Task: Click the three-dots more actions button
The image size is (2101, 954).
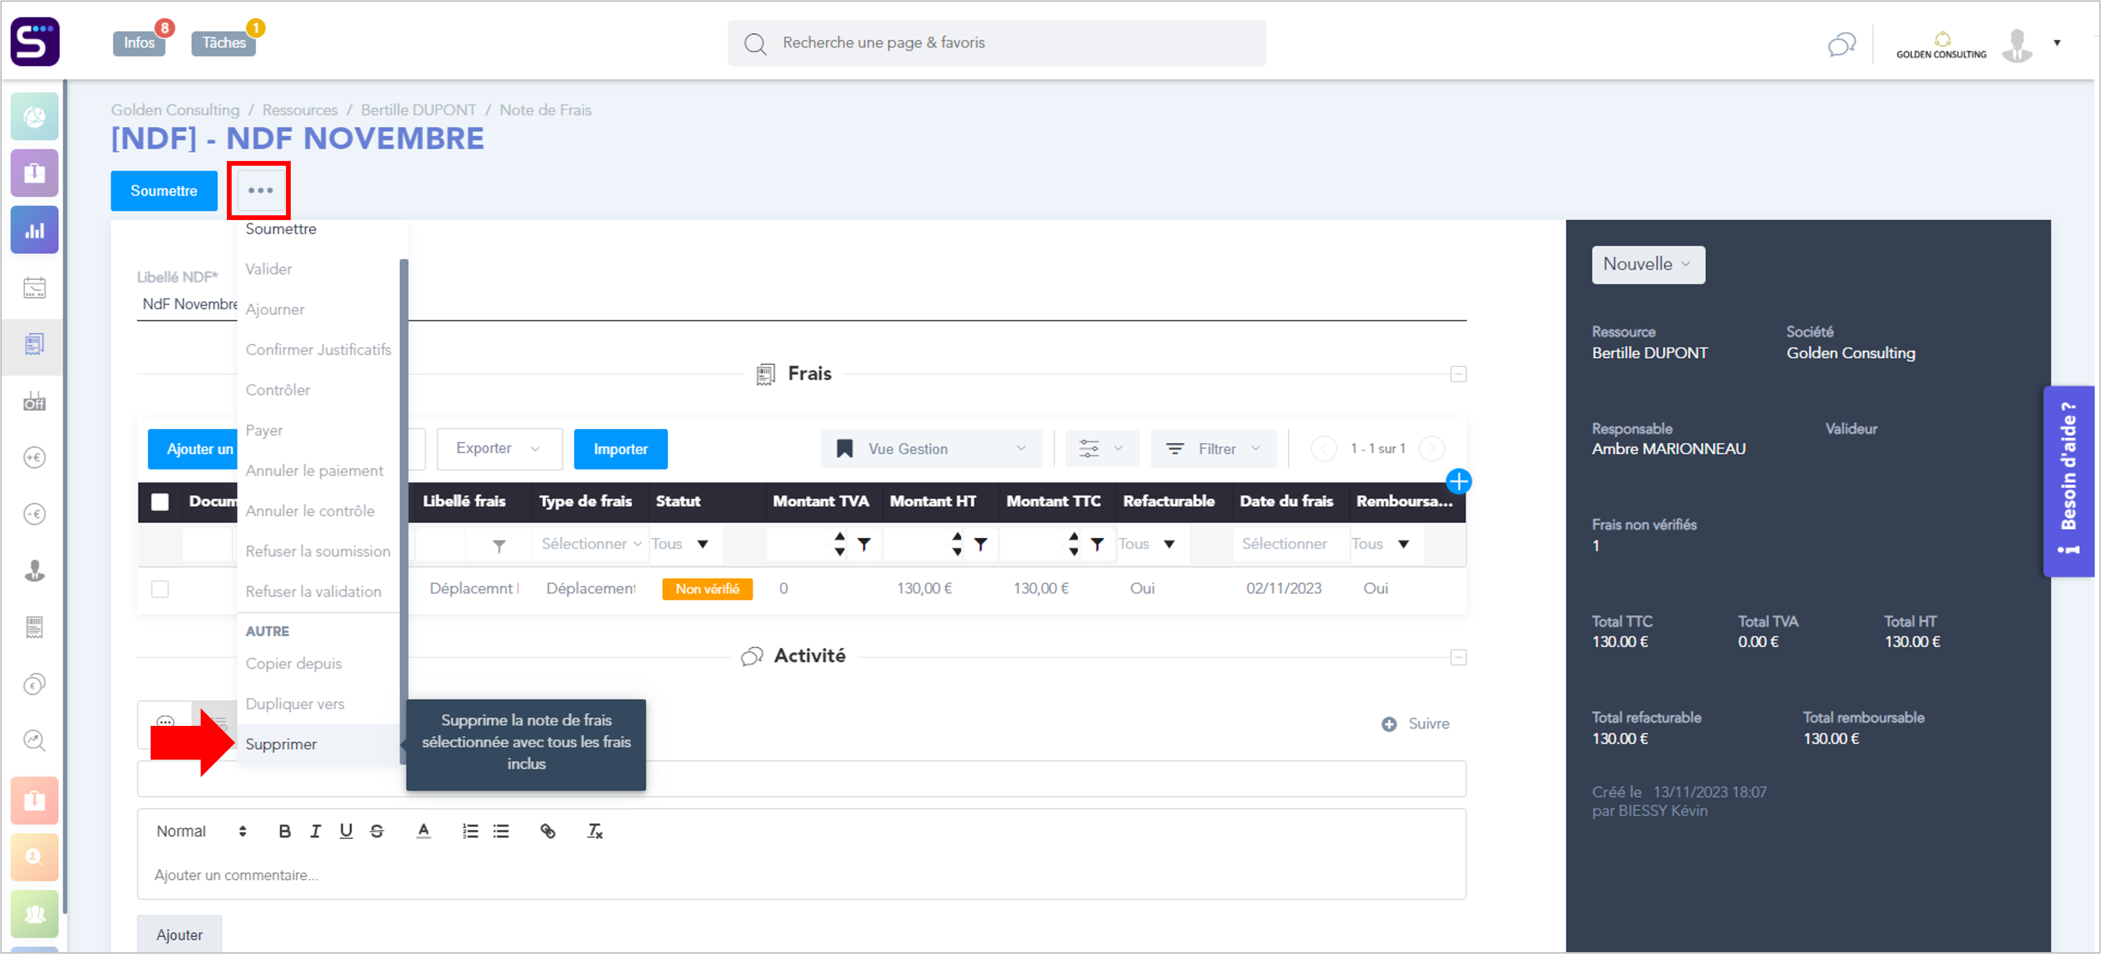Action: 260,191
